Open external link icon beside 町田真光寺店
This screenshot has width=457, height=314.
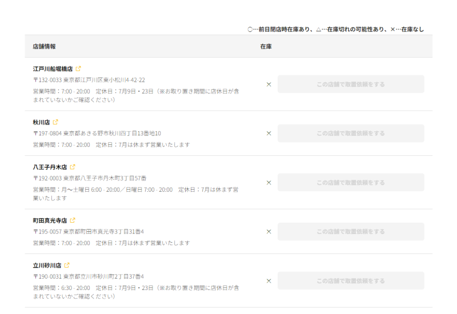tap(73, 220)
